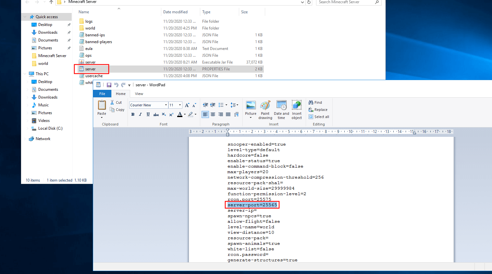Apply the black text color

click(180, 114)
